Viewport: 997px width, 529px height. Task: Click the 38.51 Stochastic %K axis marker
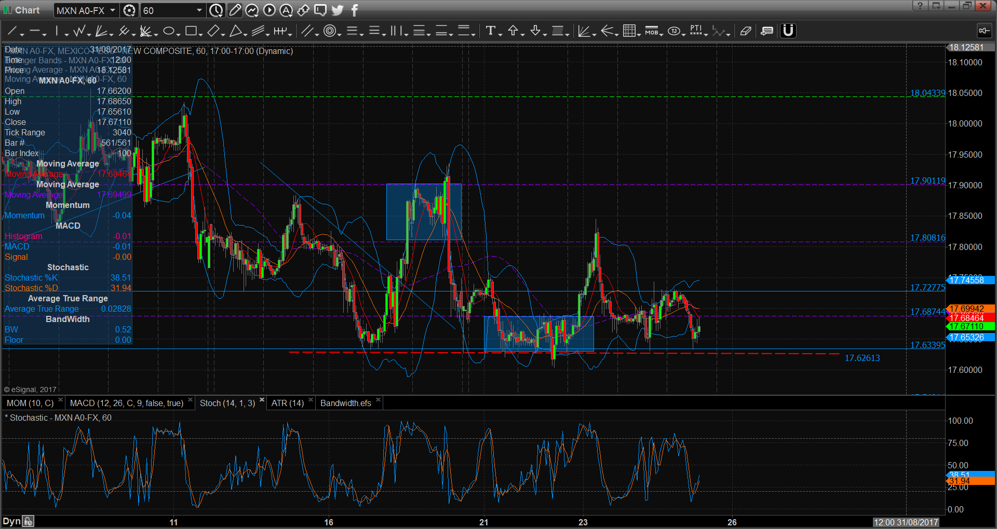[971, 474]
